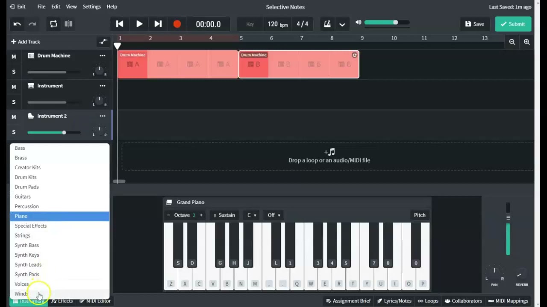
Task: Open the Assignment Brief panel
Action: [348, 301]
